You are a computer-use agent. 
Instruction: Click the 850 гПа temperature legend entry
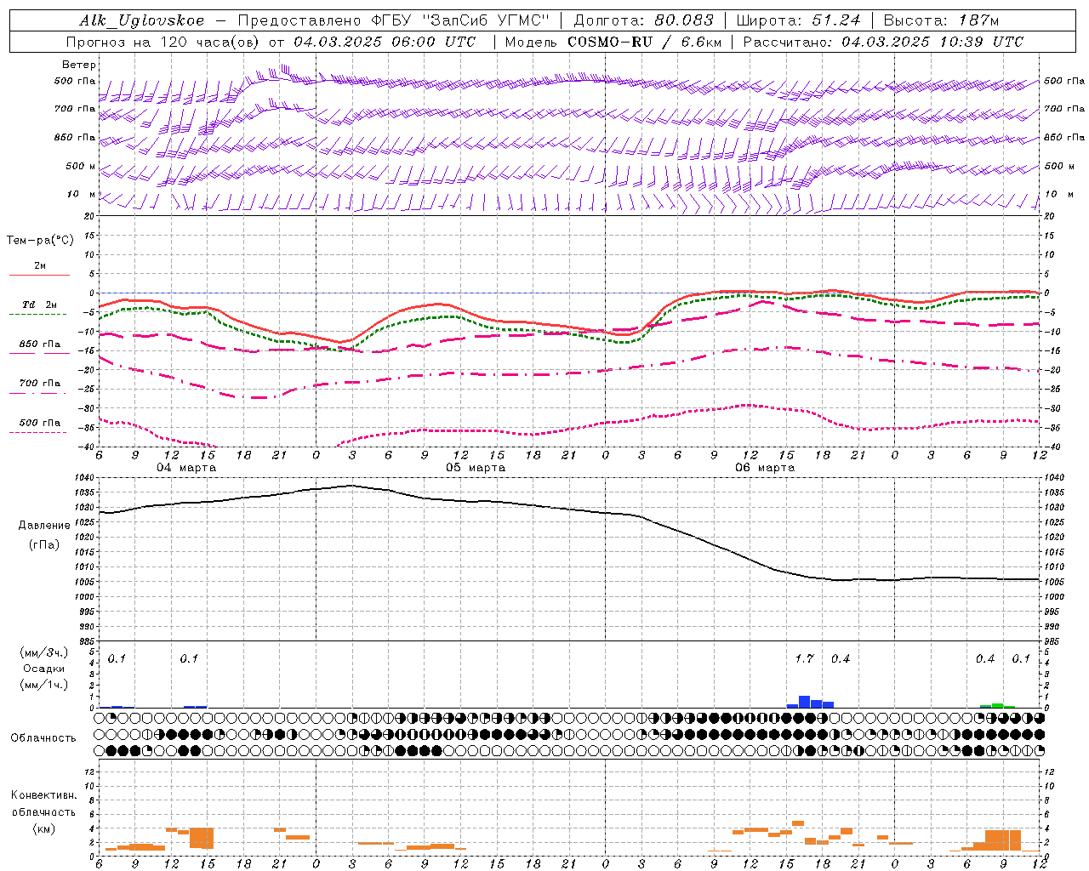click(x=40, y=344)
